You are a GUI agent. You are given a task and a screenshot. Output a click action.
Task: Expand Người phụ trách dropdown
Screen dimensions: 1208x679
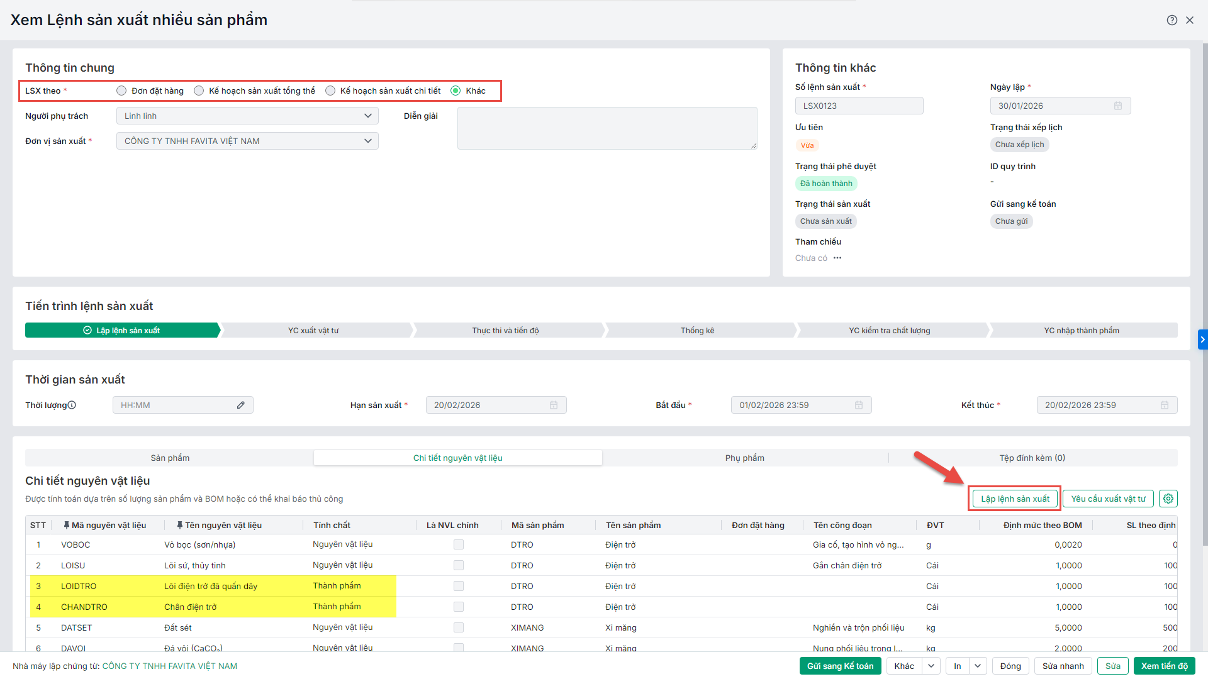point(368,116)
